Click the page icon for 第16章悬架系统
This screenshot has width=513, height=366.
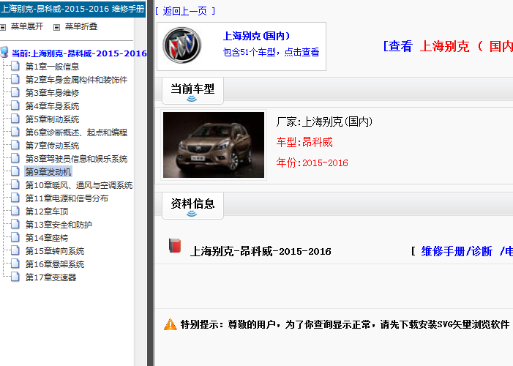coord(15,264)
